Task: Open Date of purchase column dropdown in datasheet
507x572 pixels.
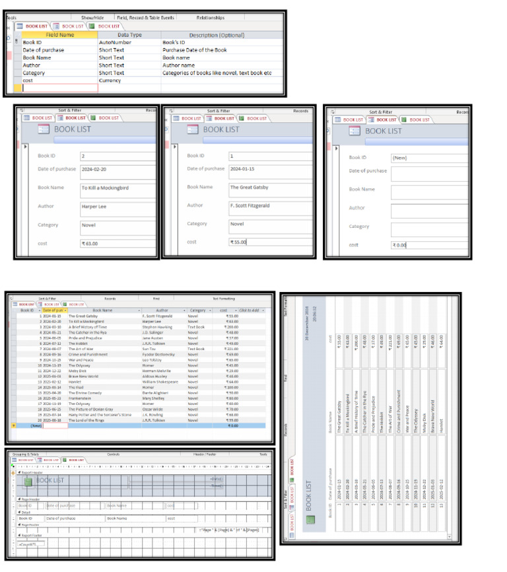Action: click(65, 310)
